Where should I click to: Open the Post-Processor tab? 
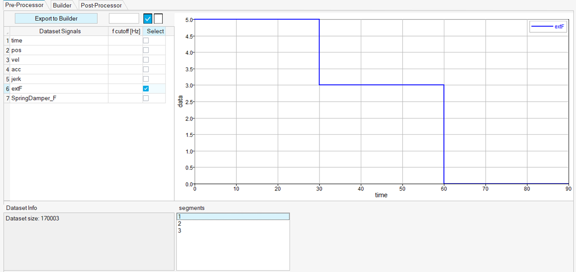point(101,5)
